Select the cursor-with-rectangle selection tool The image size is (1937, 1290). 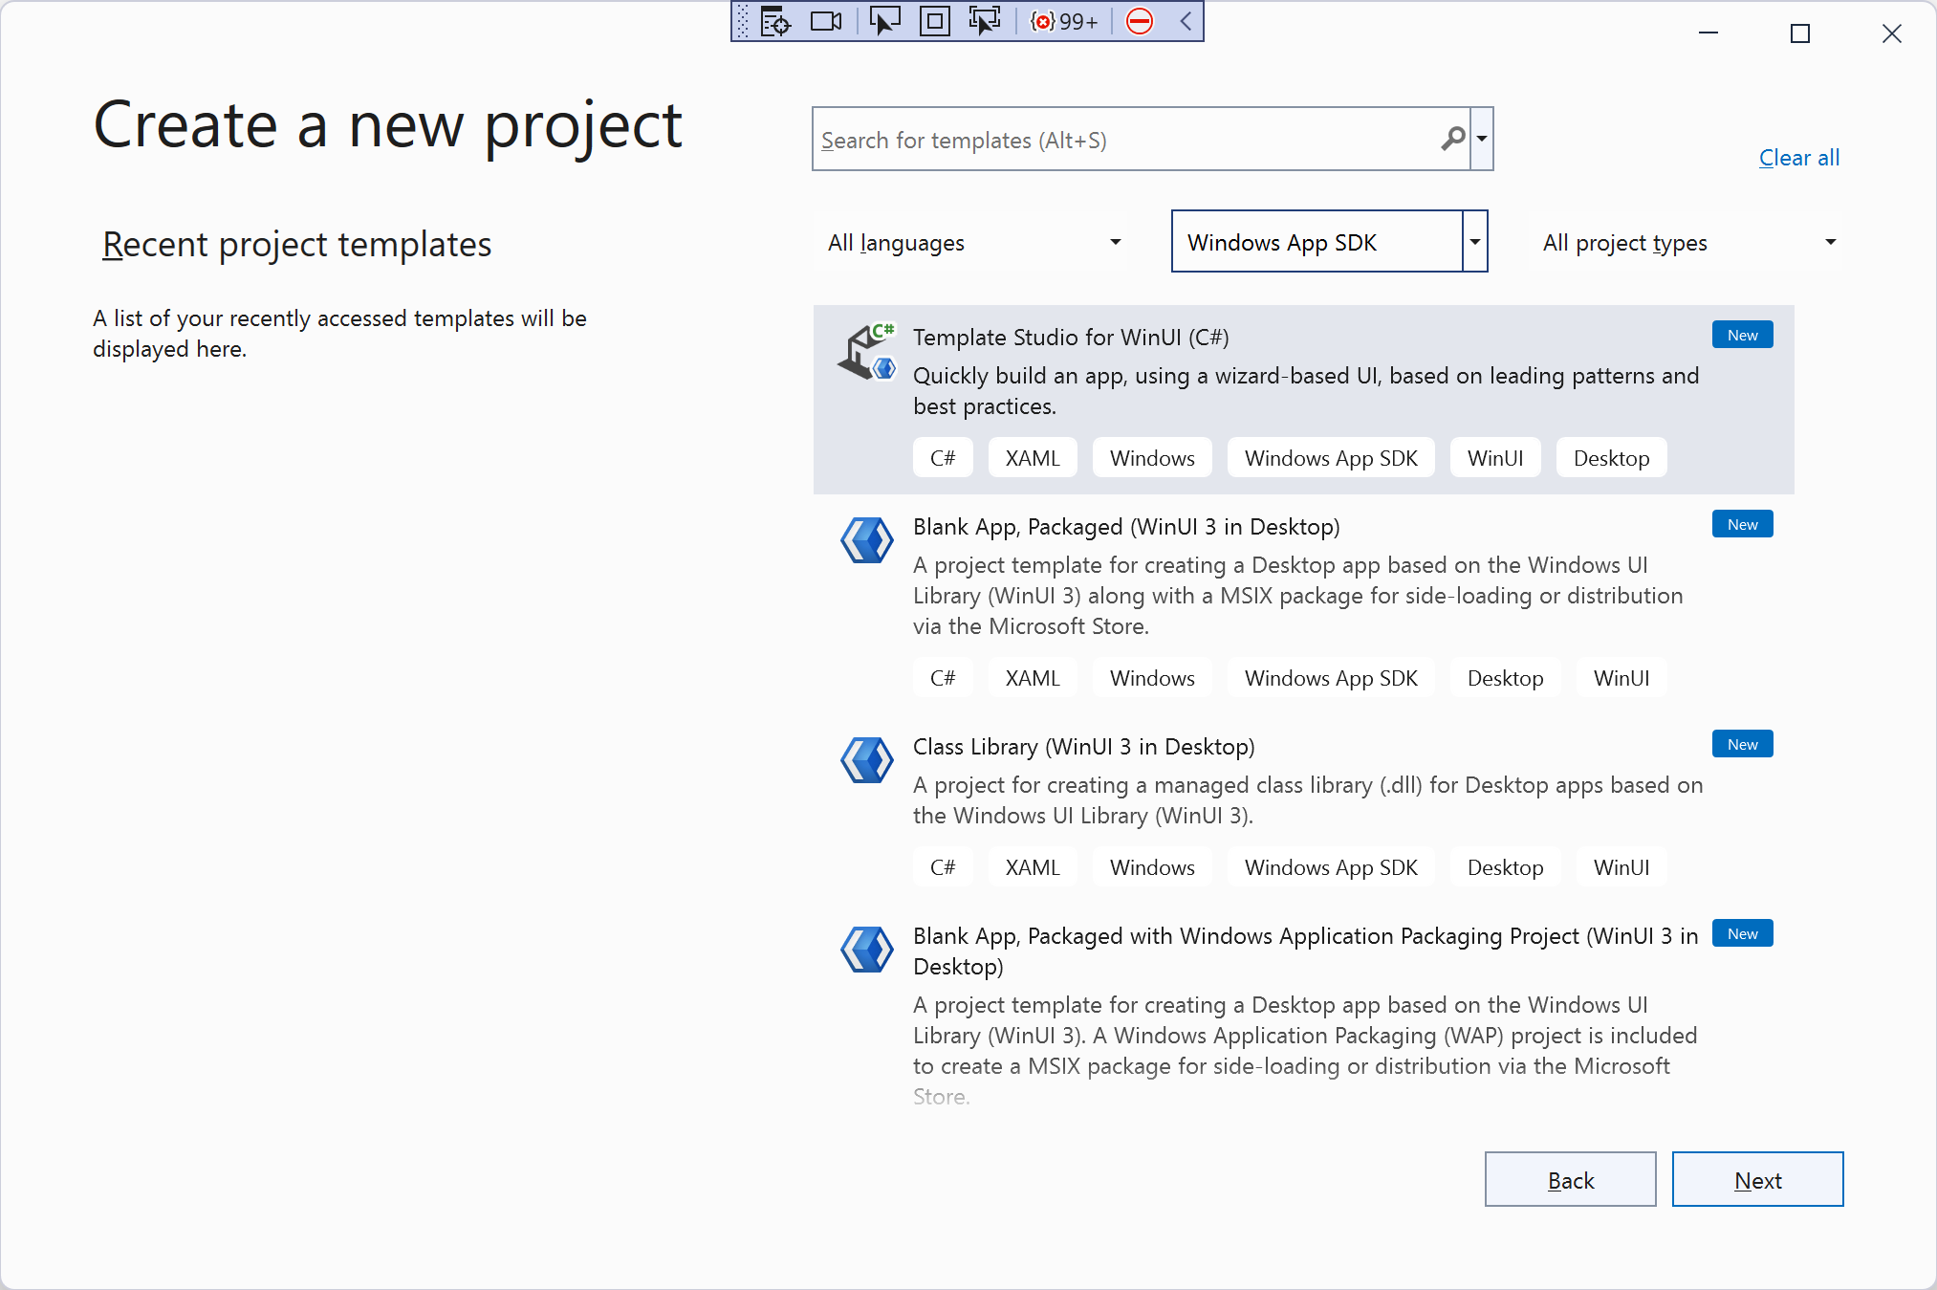(884, 21)
